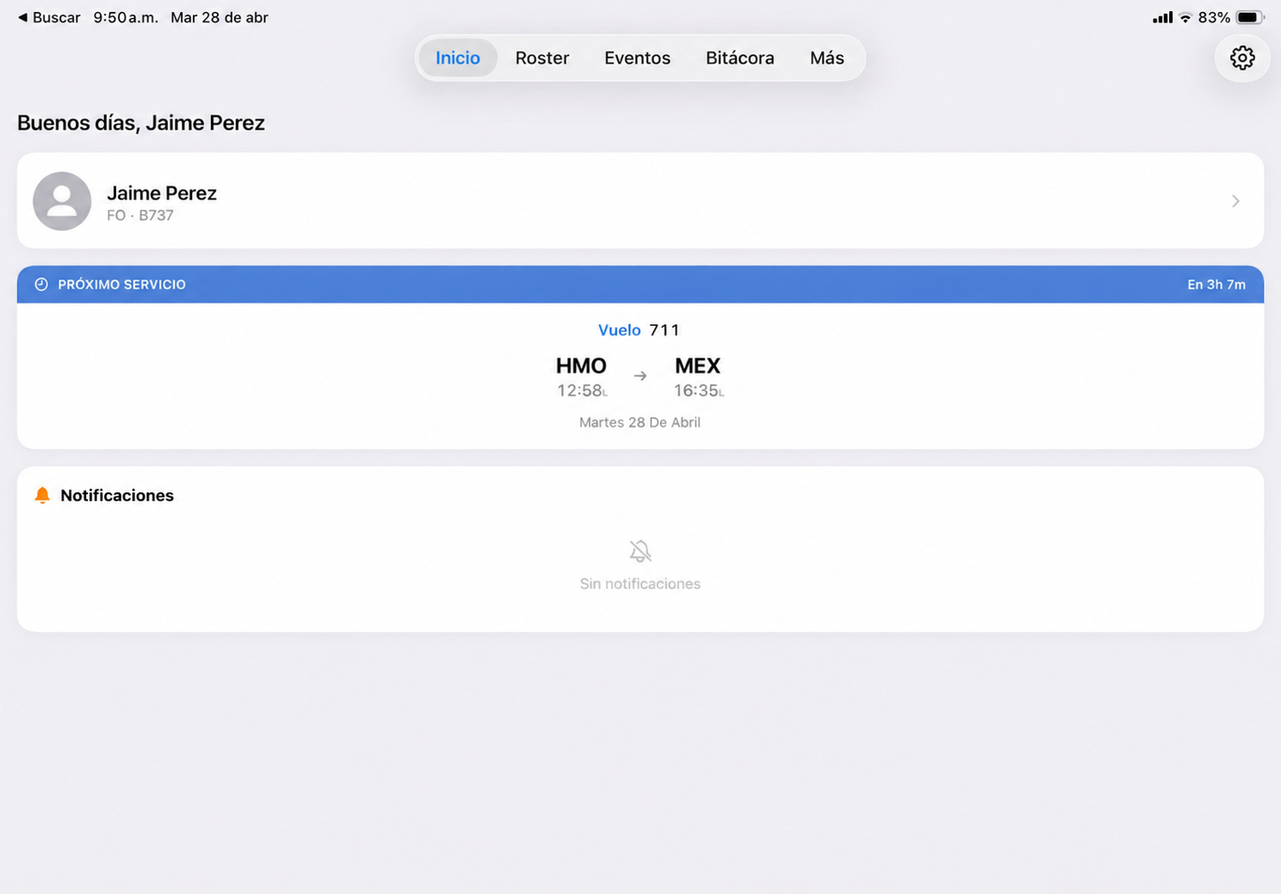Click the orange notifications bell icon
The height and width of the screenshot is (894, 1281).
pos(42,496)
